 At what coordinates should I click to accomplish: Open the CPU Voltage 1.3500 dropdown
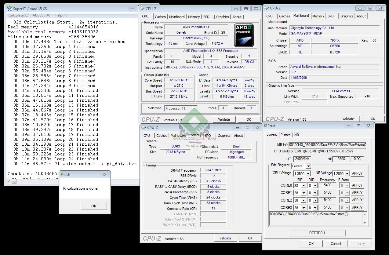pos(308,173)
